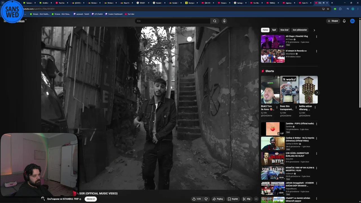
Task: Open the sanswed - Twitch bookmark
Action: 81,14
